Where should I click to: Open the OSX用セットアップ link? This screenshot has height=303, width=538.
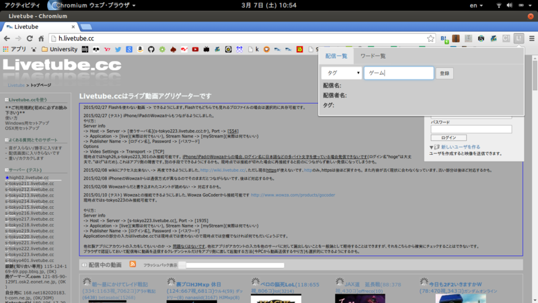[22, 128]
